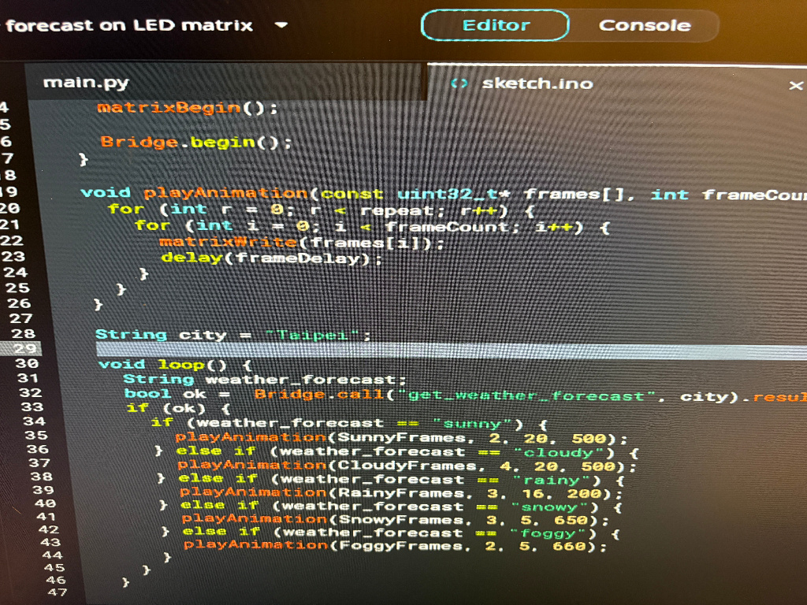Open the main.py tab
This screenshot has width=807, height=605.
pos(85,83)
